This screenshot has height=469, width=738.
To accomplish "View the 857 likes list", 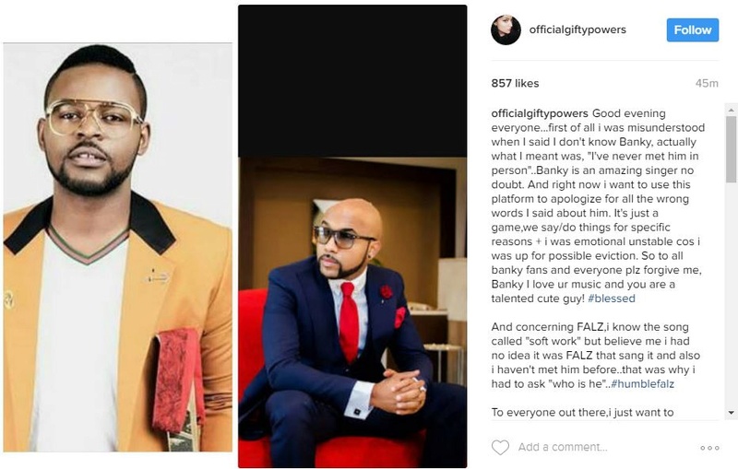I will (515, 83).
